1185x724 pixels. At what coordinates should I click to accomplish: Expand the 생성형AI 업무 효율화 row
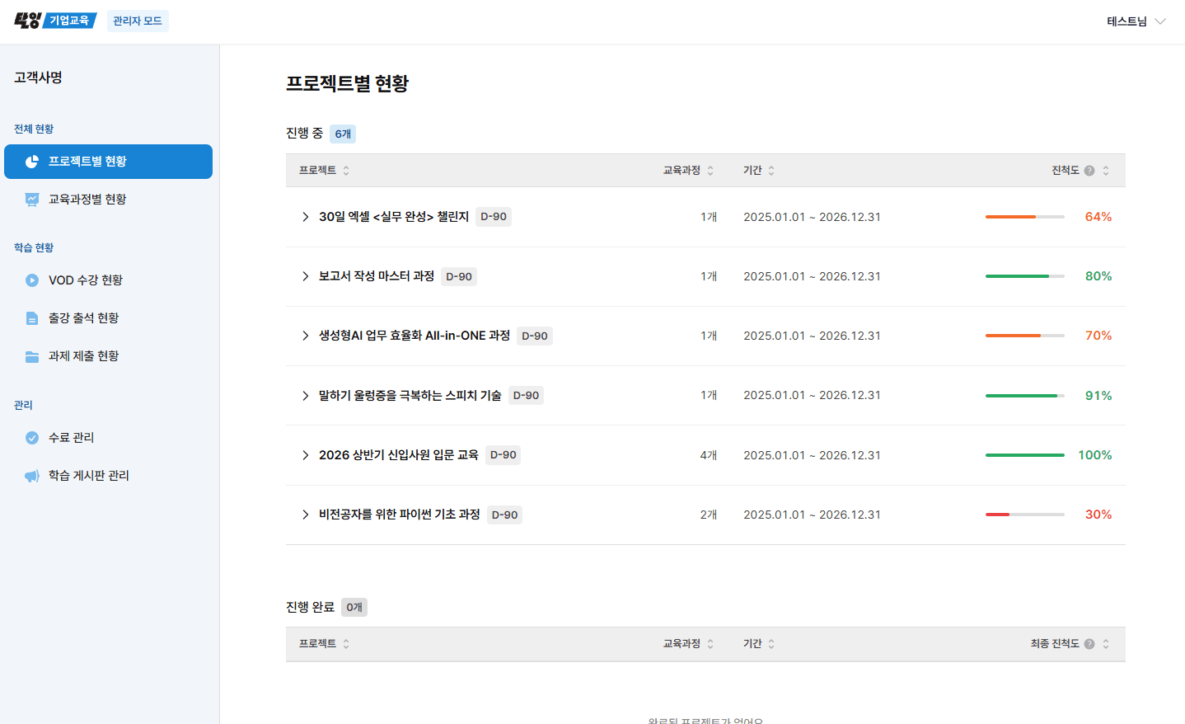[305, 336]
